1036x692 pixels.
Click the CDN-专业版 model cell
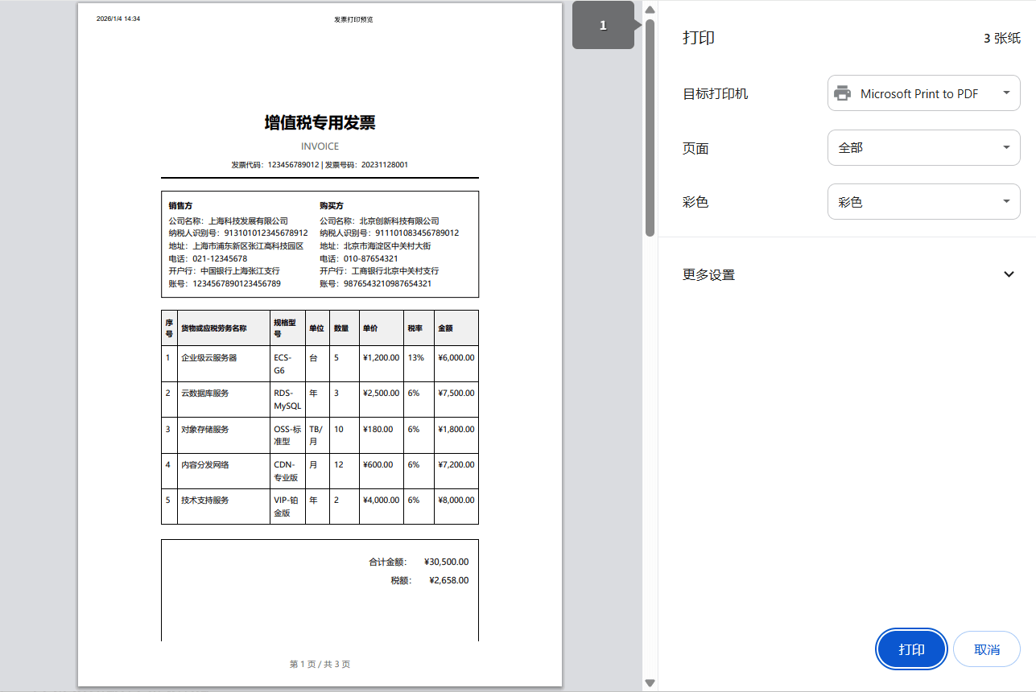[x=286, y=471]
